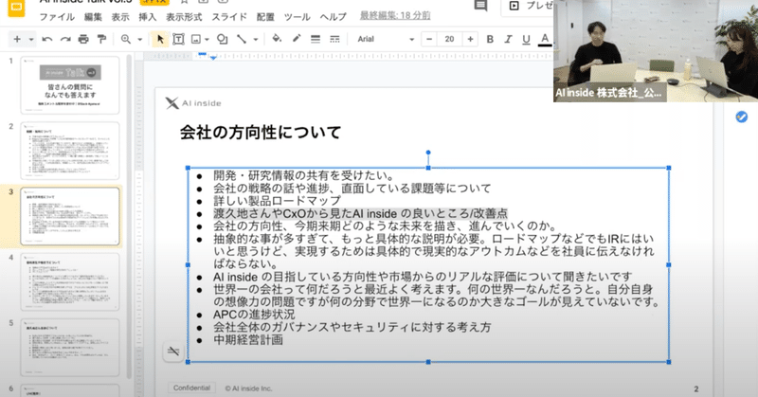Open the 挿入 menu
The height and width of the screenshot is (397, 758).
point(148,17)
